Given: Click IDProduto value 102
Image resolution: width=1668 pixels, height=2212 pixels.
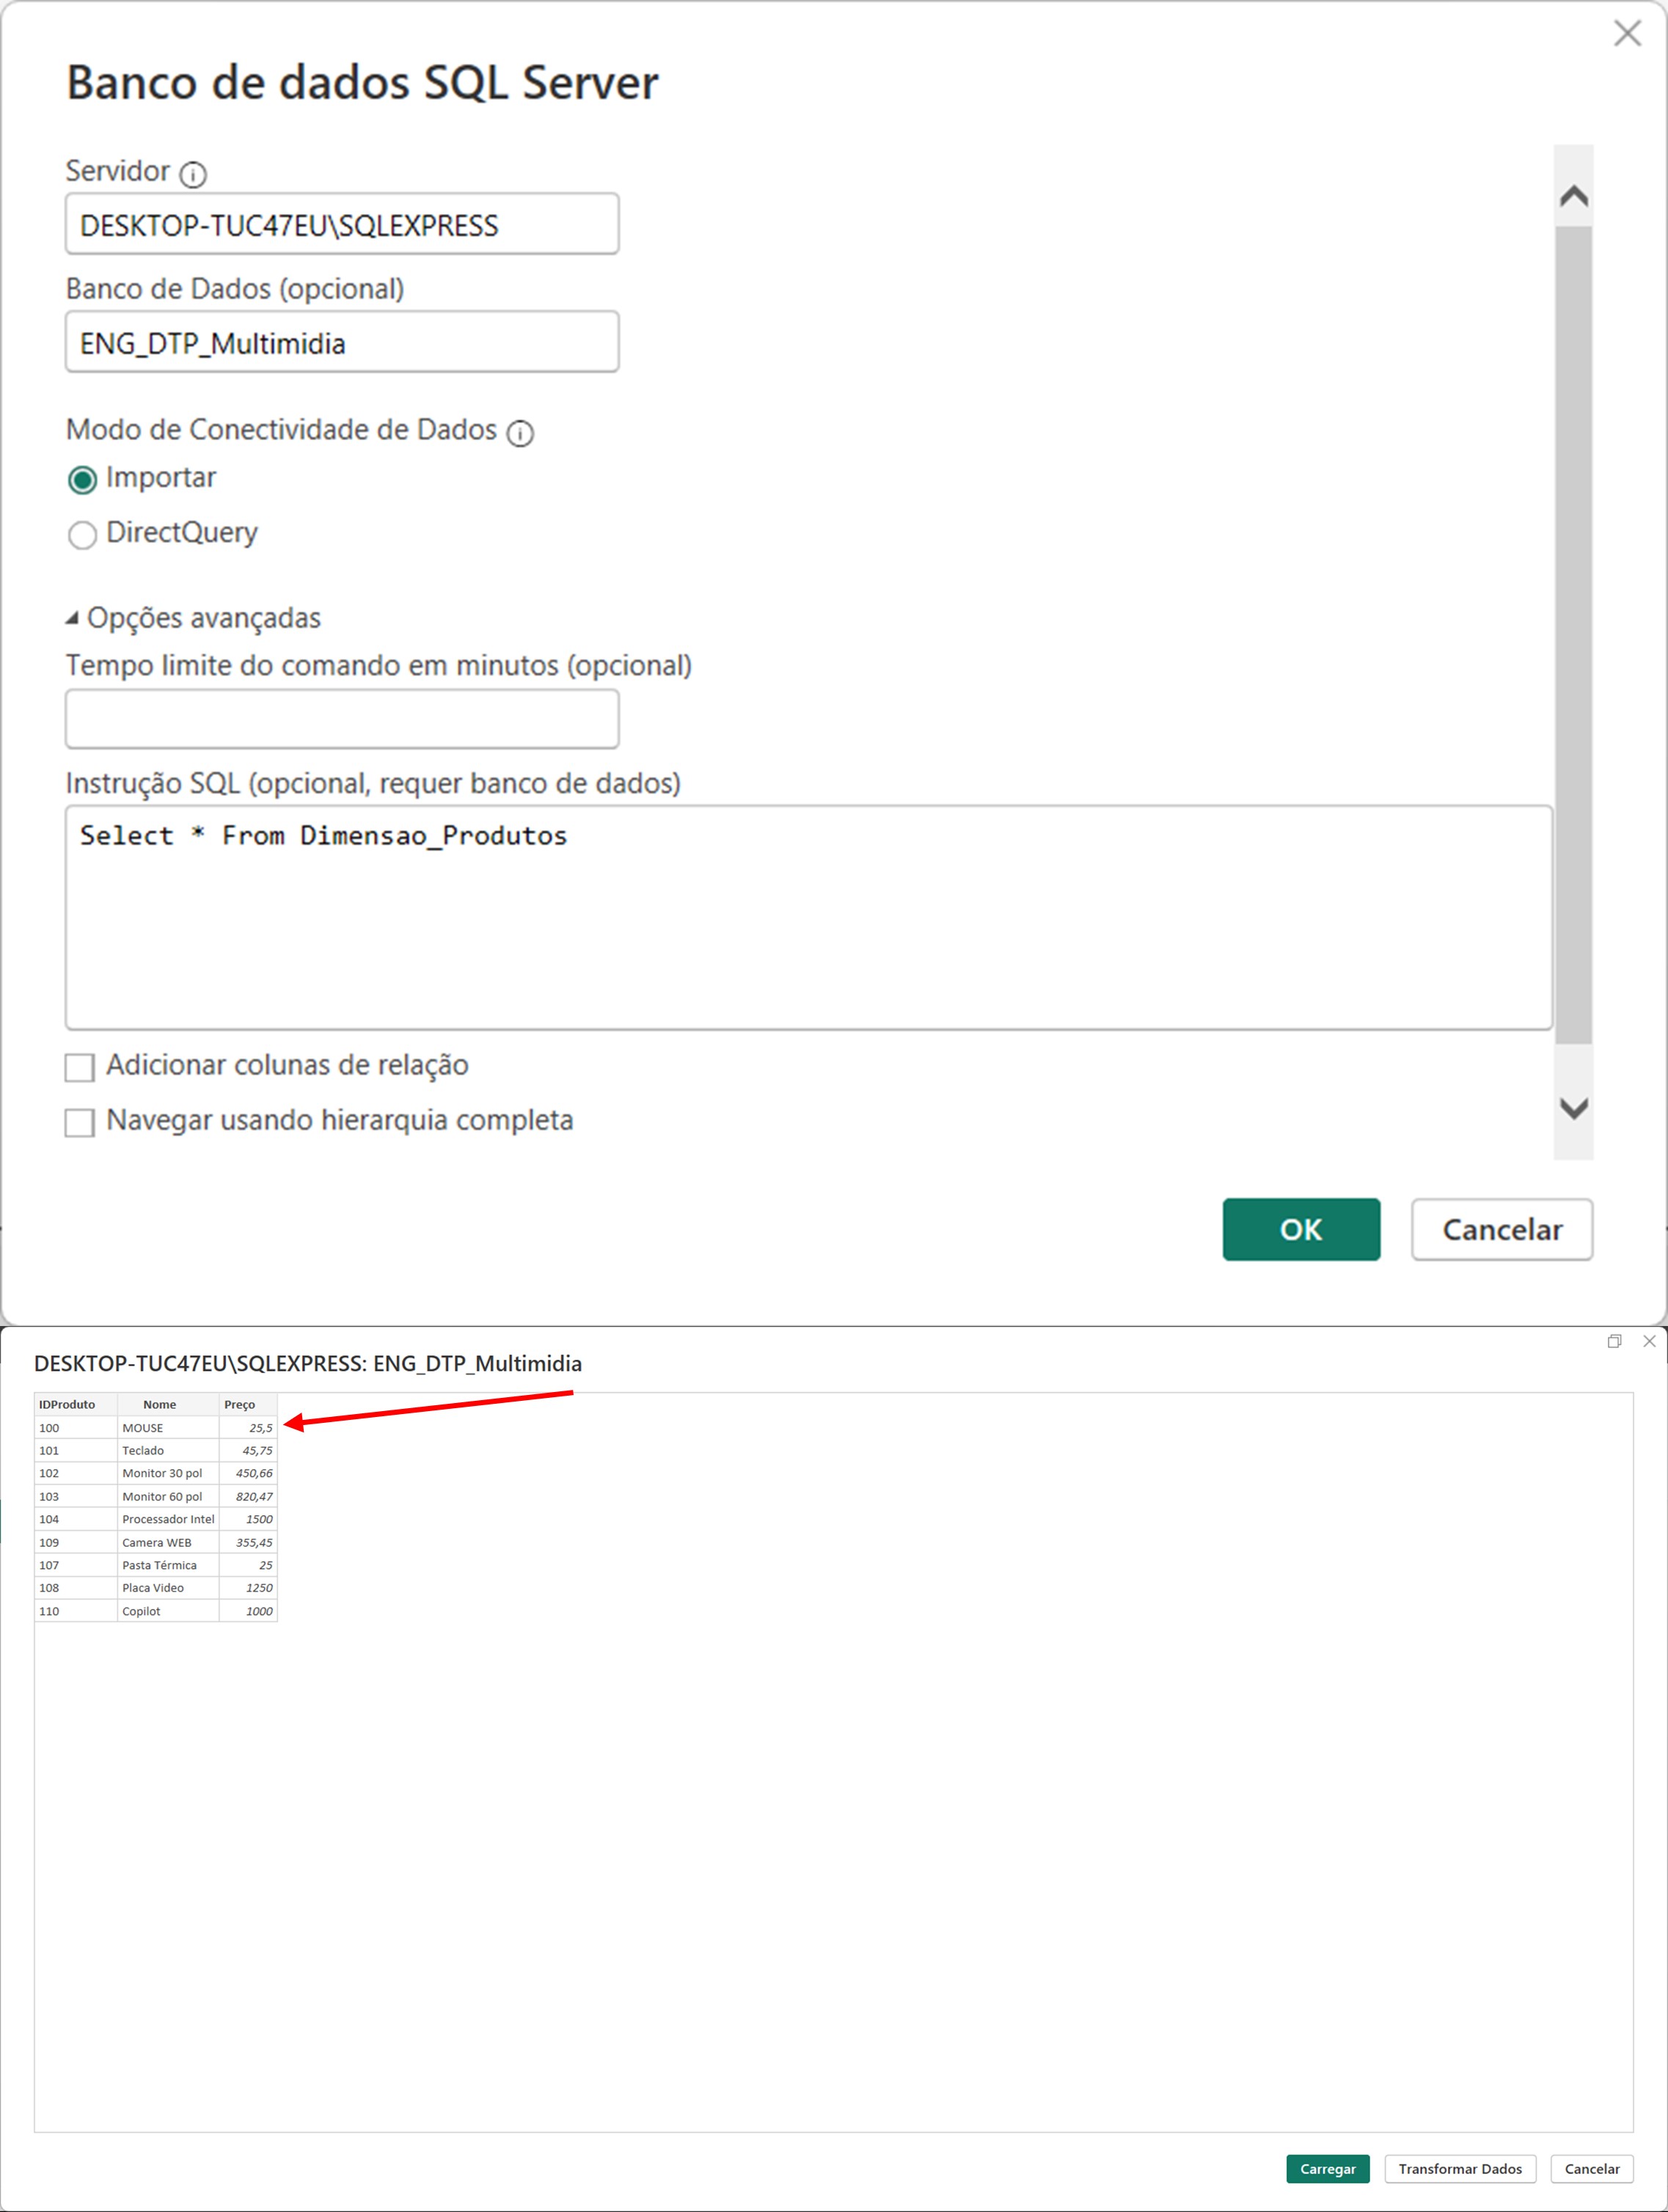Looking at the screenshot, I should pyautogui.click(x=76, y=1473).
